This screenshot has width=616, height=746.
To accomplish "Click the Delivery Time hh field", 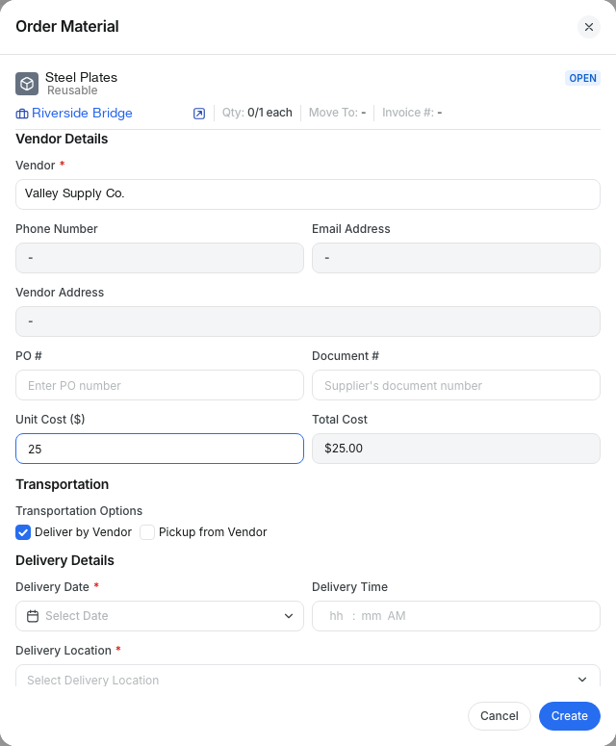I will pos(336,616).
